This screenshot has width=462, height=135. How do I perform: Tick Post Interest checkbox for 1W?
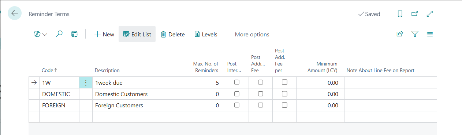pos(237,82)
